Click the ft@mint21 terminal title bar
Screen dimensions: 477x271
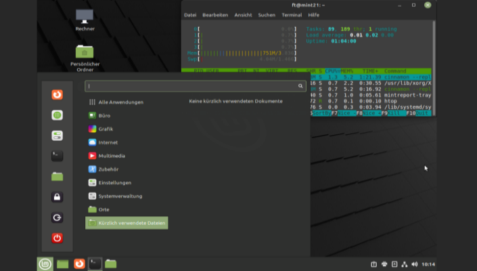pos(308,5)
